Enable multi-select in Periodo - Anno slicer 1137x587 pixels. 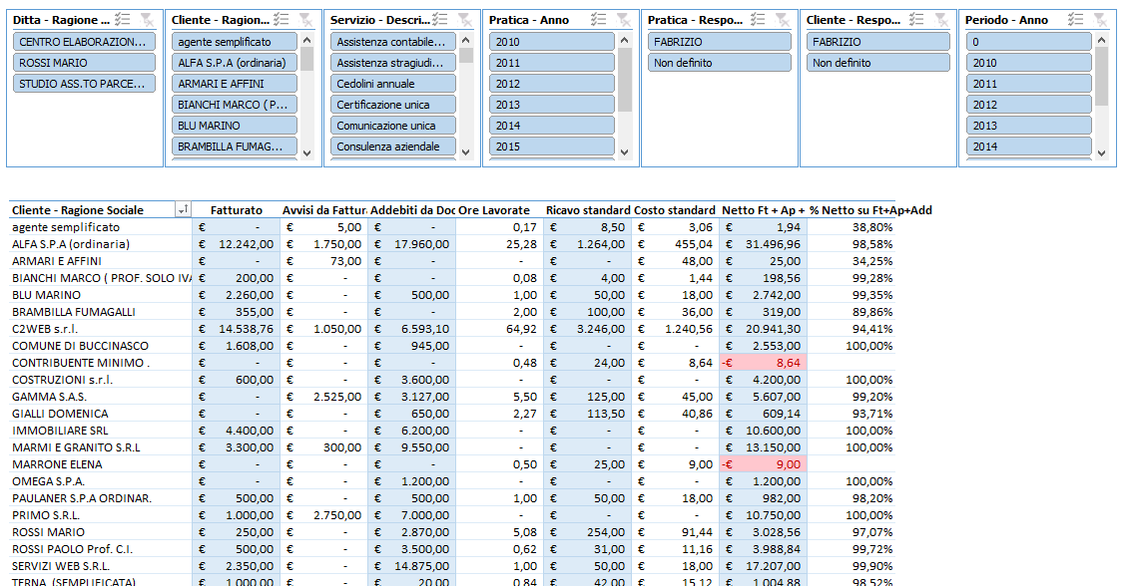click(x=1076, y=20)
